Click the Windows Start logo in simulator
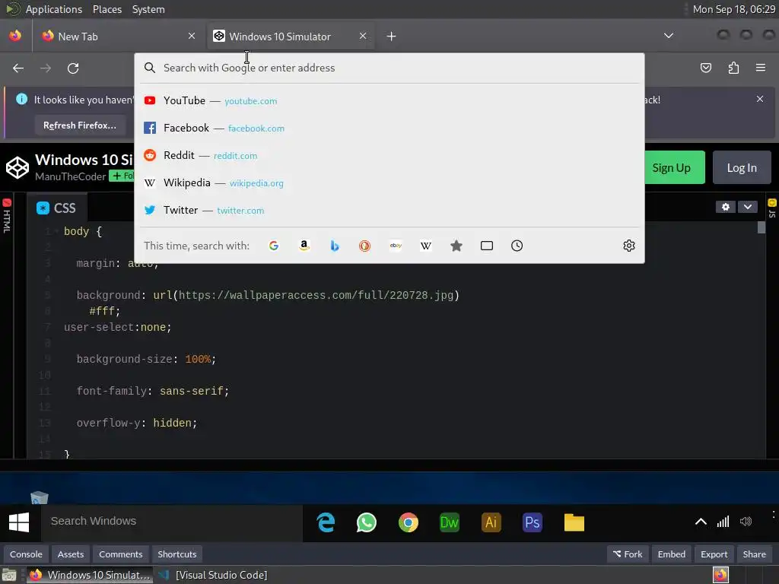The width and height of the screenshot is (779, 584). (19, 522)
